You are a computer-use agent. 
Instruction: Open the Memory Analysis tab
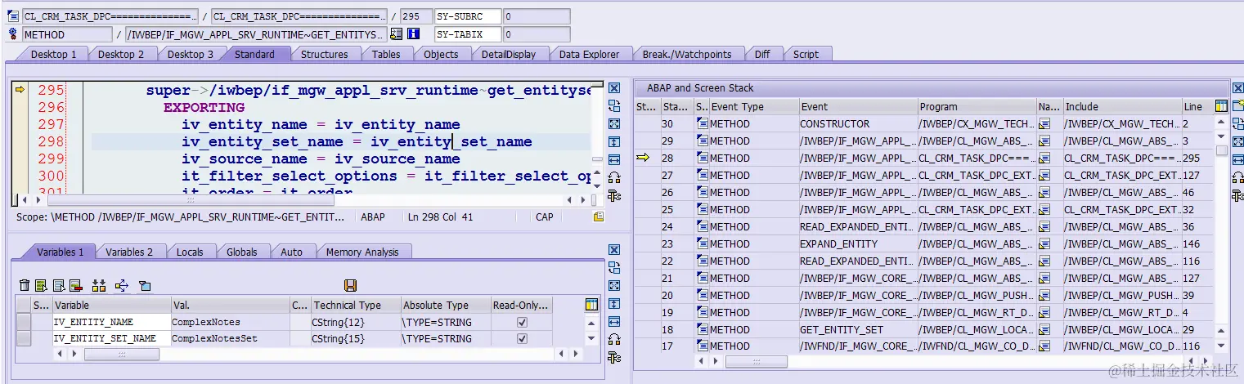(362, 252)
